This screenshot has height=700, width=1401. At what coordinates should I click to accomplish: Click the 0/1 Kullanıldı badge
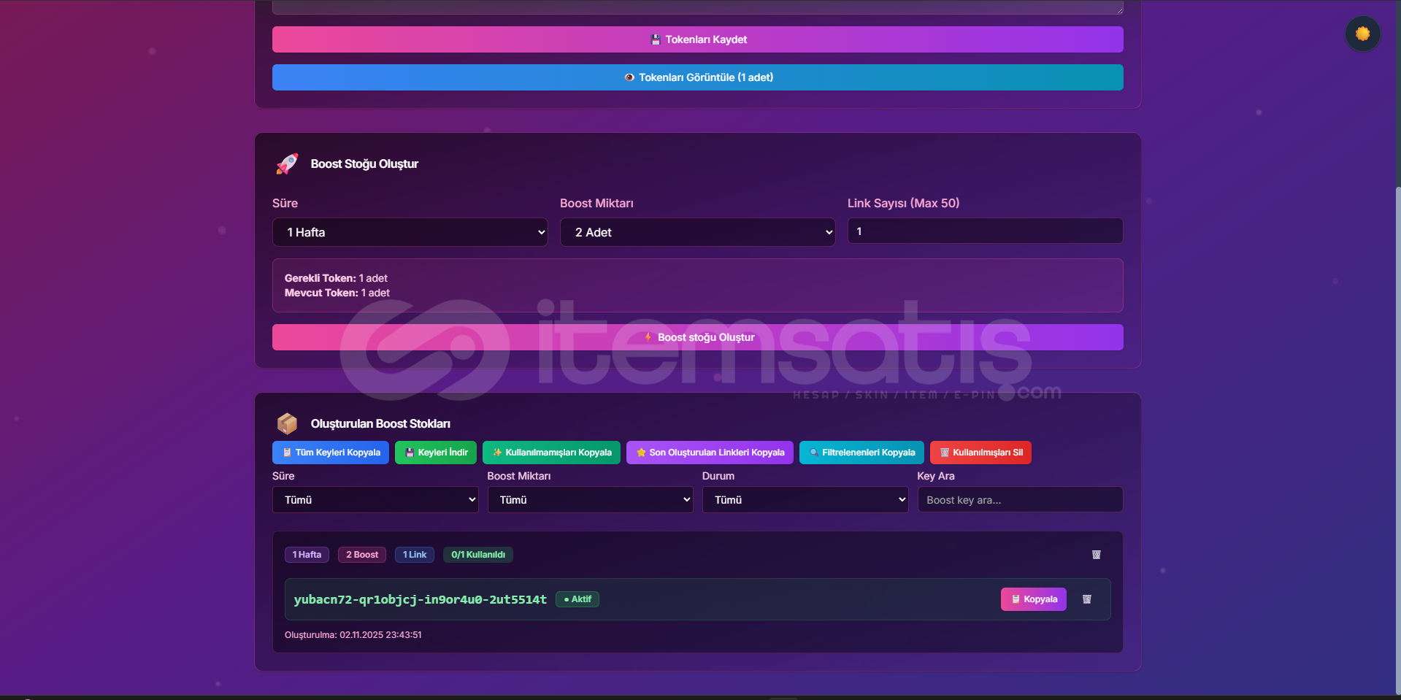pos(478,555)
